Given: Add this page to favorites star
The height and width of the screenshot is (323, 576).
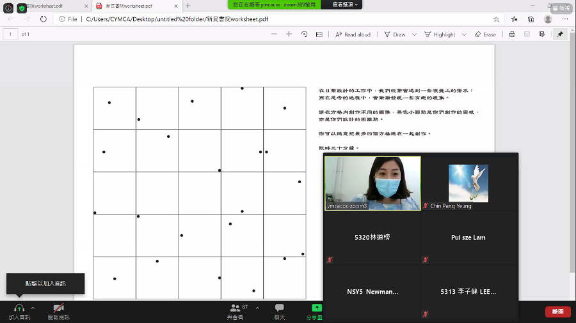Looking at the screenshot, I should (496, 19).
